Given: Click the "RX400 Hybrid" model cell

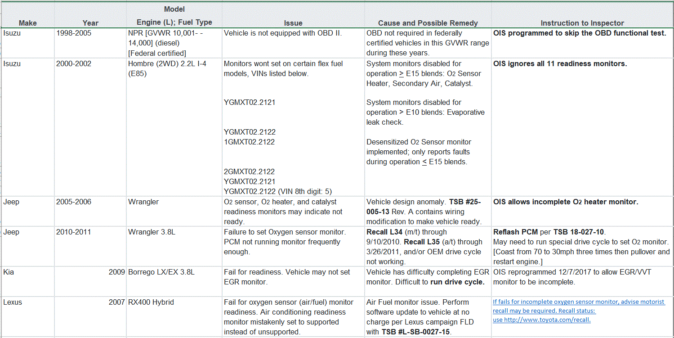Looking at the screenshot, I should (x=174, y=317).
